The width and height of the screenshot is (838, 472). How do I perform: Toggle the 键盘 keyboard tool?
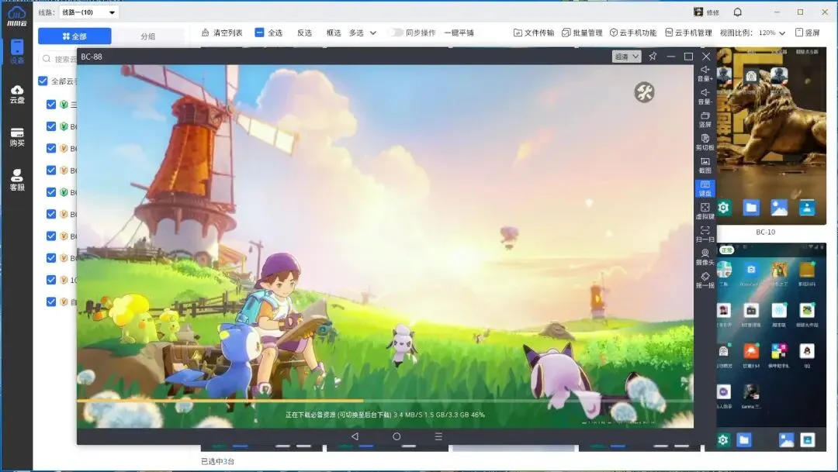(x=705, y=188)
